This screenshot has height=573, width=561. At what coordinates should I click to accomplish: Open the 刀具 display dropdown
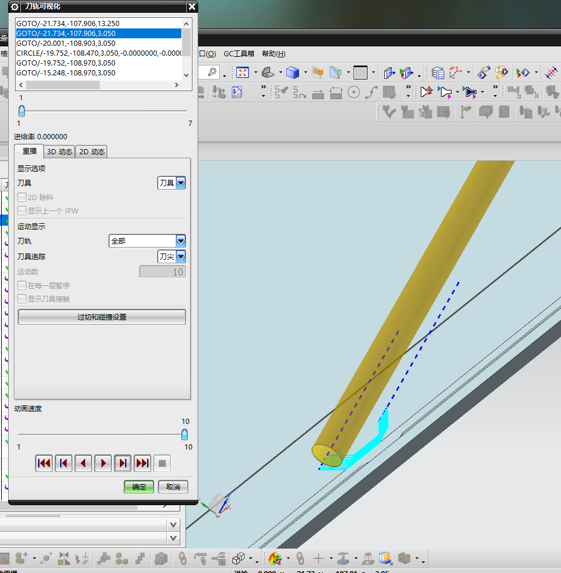(180, 183)
